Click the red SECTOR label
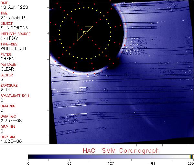 pos(7,75)
